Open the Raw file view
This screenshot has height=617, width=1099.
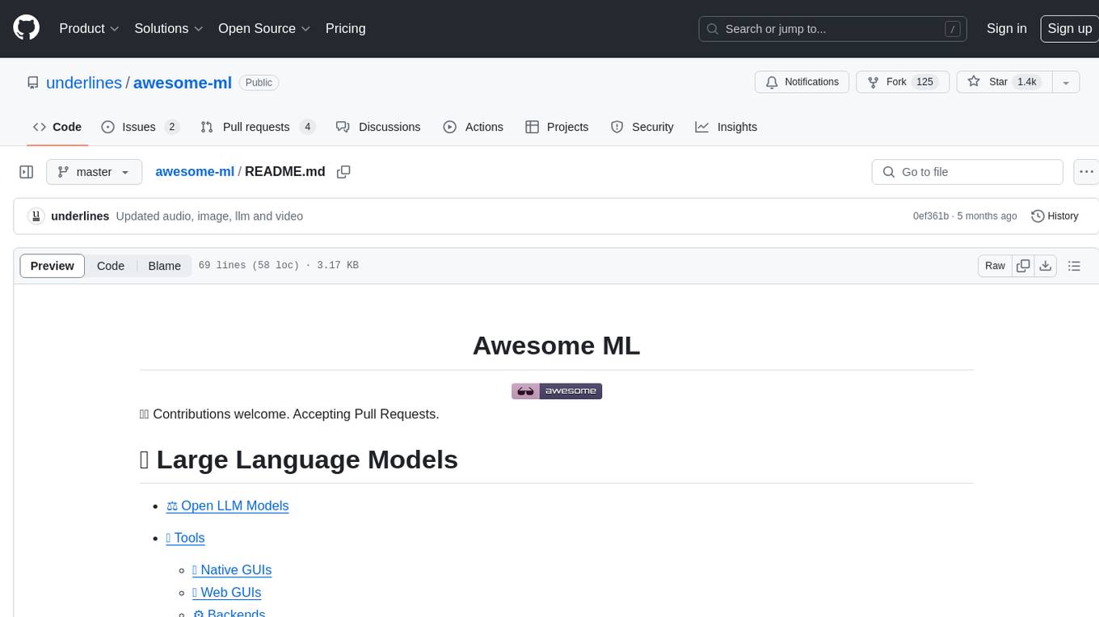coord(995,266)
